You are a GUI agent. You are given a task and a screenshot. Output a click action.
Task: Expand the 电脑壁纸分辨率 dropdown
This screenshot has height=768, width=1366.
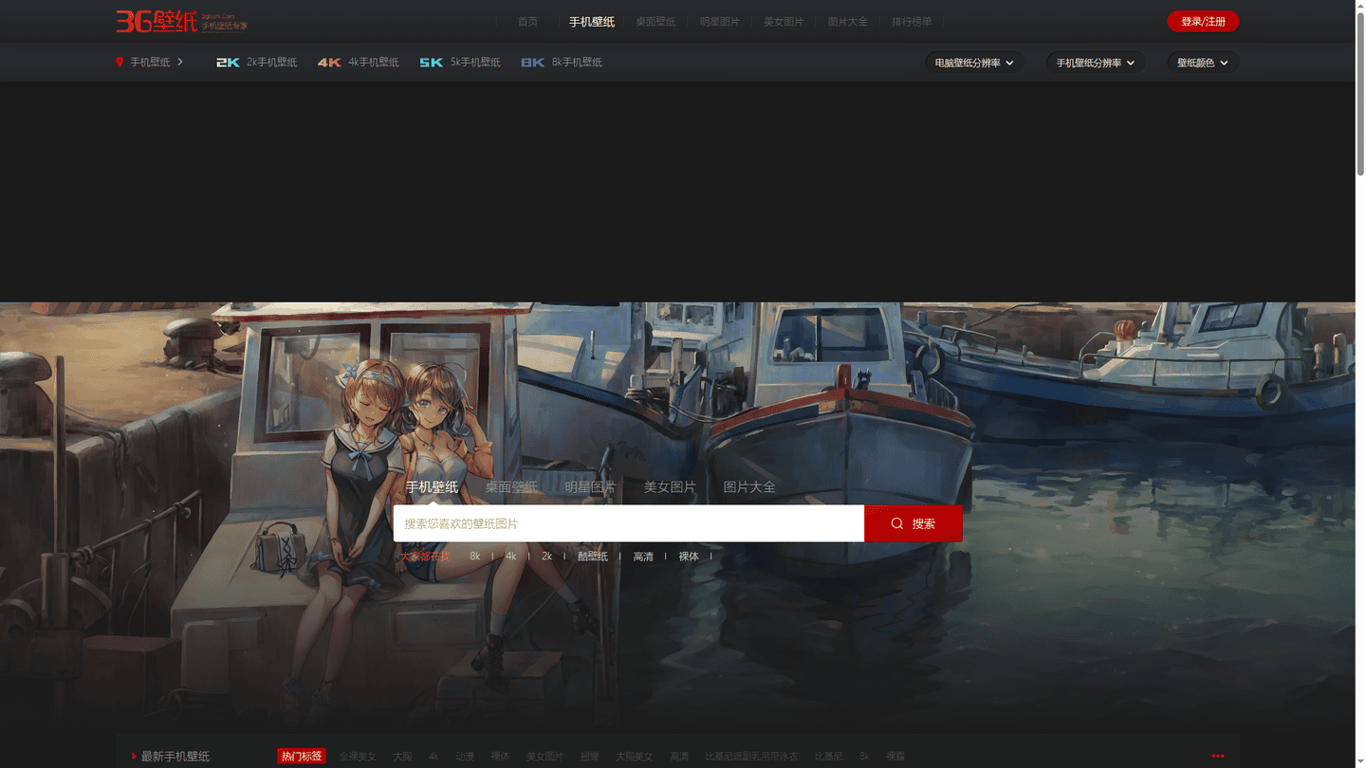click(x=974, y=63)
